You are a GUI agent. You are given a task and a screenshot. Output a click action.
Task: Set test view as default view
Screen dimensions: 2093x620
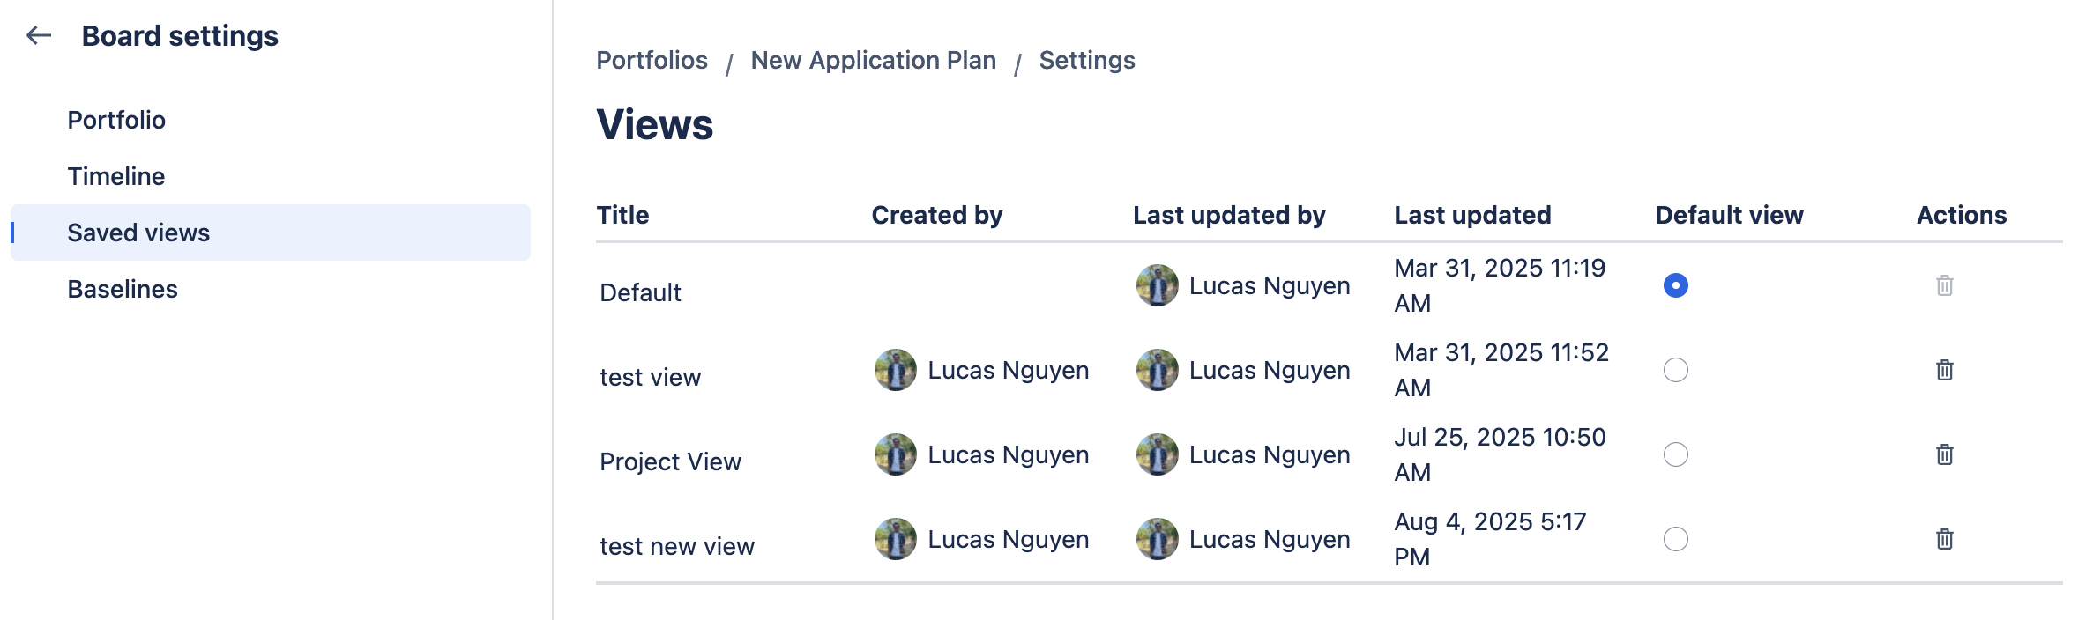pyautogui.click(x=1675, y=370)
